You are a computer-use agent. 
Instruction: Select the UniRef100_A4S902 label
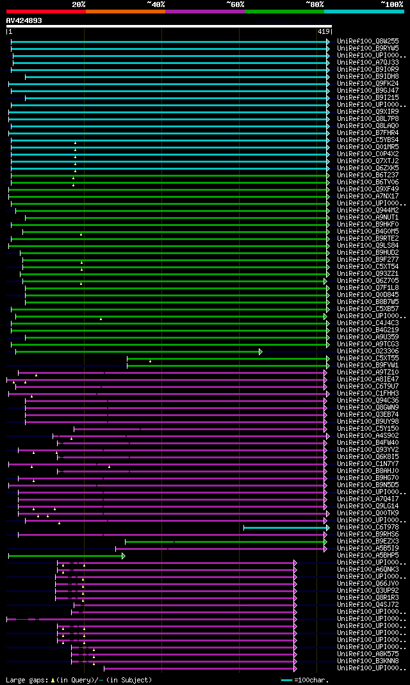coord(368,435)
